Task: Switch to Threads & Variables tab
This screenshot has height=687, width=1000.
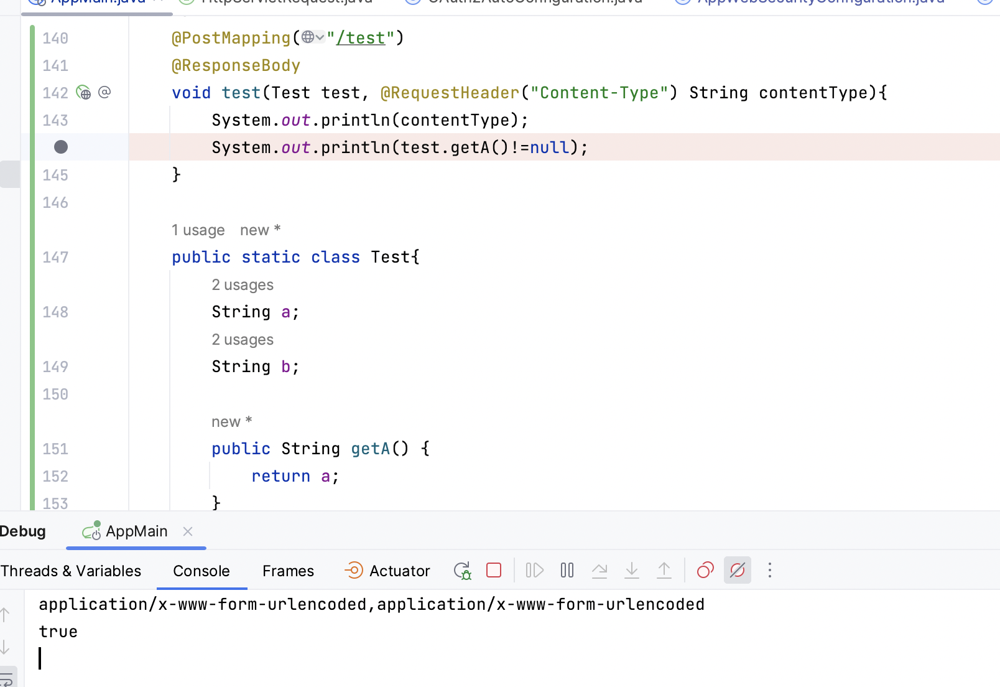Action: (x=70, y=571)
